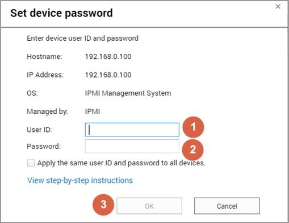289x223 pixels.
Task: Focus the Password text field
Action: (x=132, y=146)
